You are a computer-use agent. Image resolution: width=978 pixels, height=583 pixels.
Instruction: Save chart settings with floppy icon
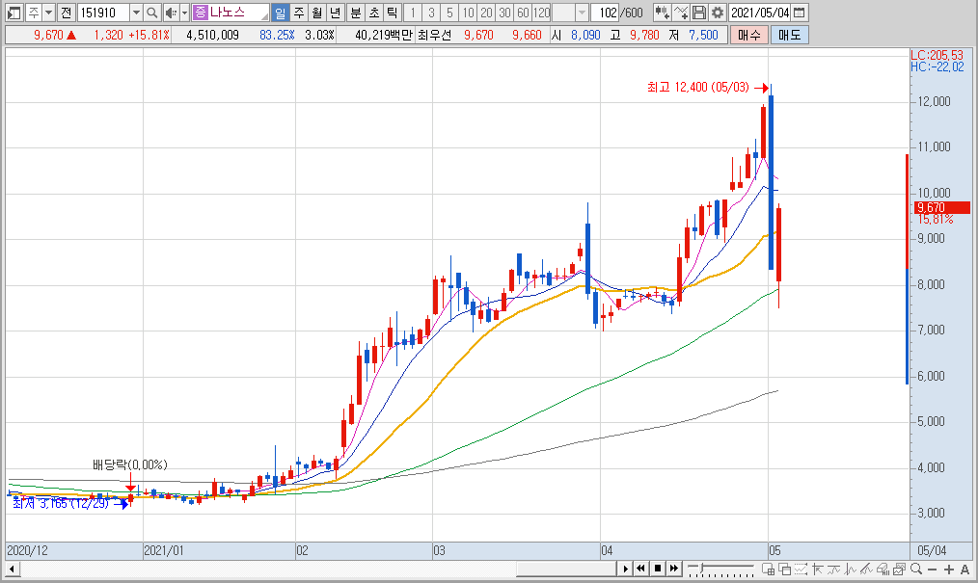(699, 13)
